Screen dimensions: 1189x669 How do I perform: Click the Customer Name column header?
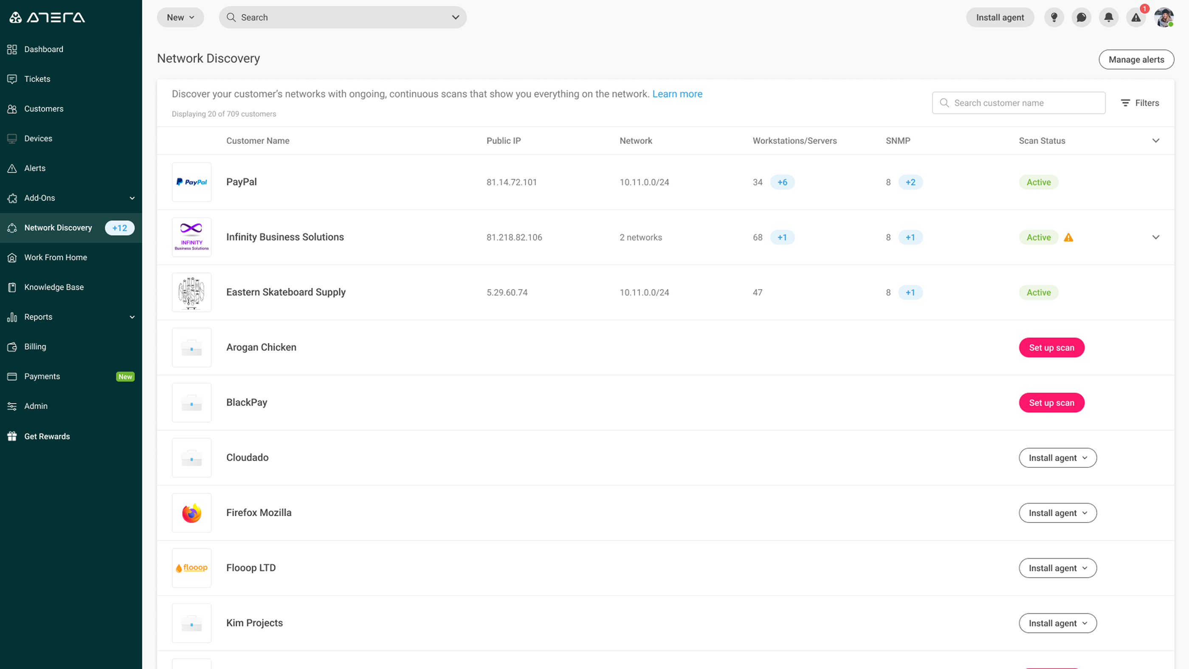click(x=258, y=141)
